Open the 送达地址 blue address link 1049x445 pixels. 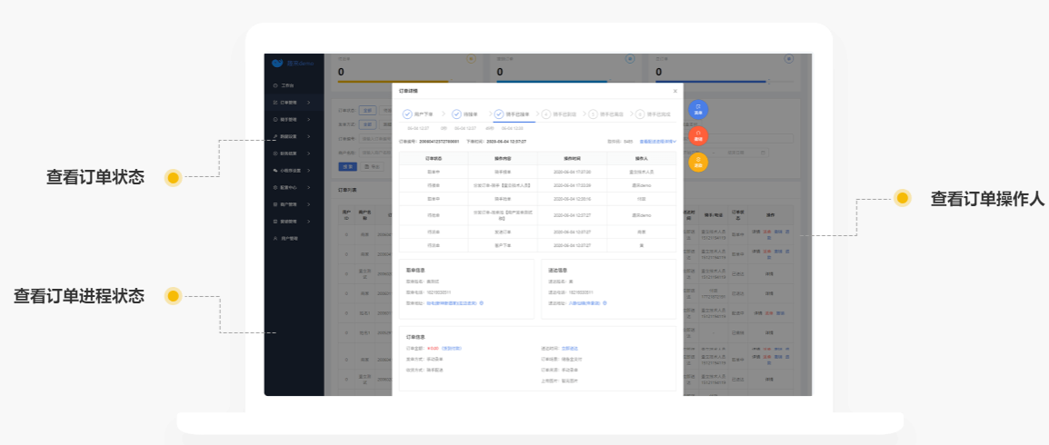tap(584, 302)
